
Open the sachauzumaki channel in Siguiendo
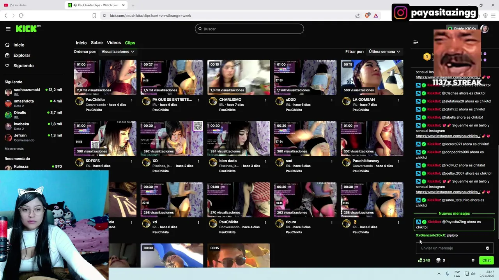coord(33,92)
